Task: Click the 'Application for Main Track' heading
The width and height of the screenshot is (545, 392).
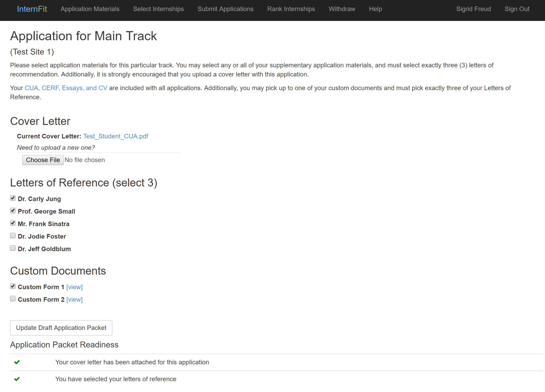Action: tap(84, 36)
